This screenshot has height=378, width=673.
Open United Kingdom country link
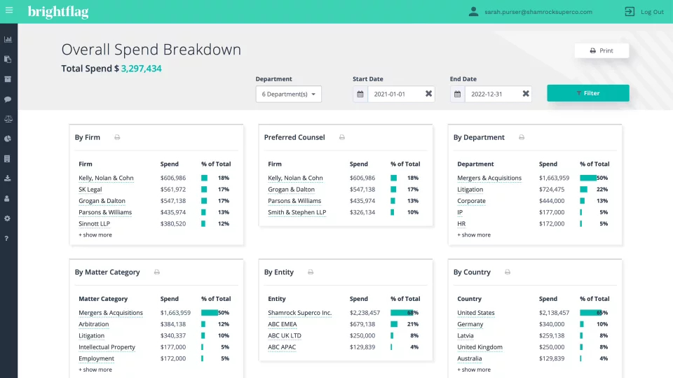coord(480,347)
